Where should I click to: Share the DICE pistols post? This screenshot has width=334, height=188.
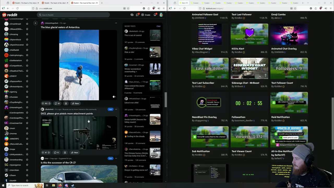[75, 152]
